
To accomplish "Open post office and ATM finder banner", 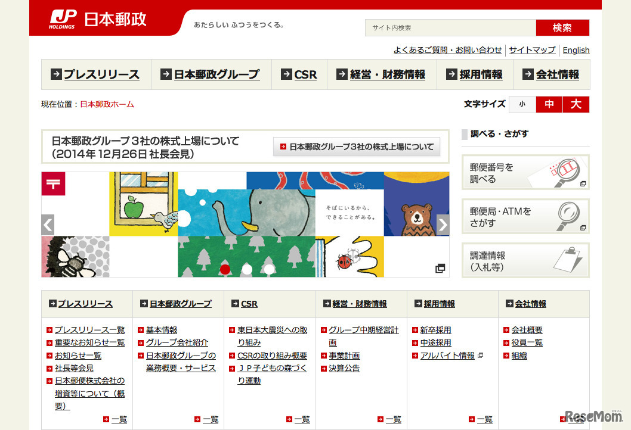I will point(525,217).
